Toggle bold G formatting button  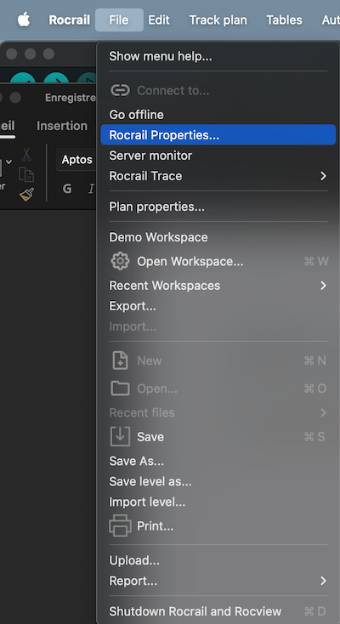[x=67, y=189]
